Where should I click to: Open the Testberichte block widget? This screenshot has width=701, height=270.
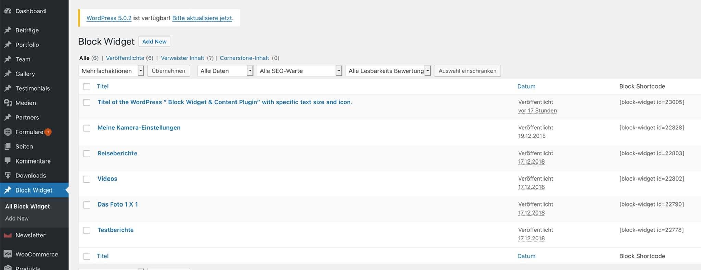(x=115, y=230)
